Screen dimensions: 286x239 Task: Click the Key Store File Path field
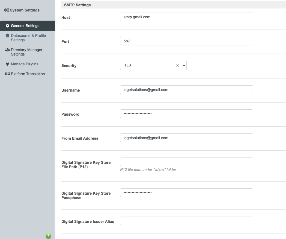(186, 162)
